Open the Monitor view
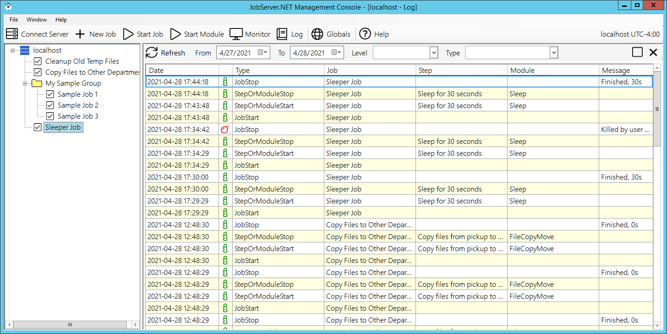This screenshot has width=667, height=334. 236,34
